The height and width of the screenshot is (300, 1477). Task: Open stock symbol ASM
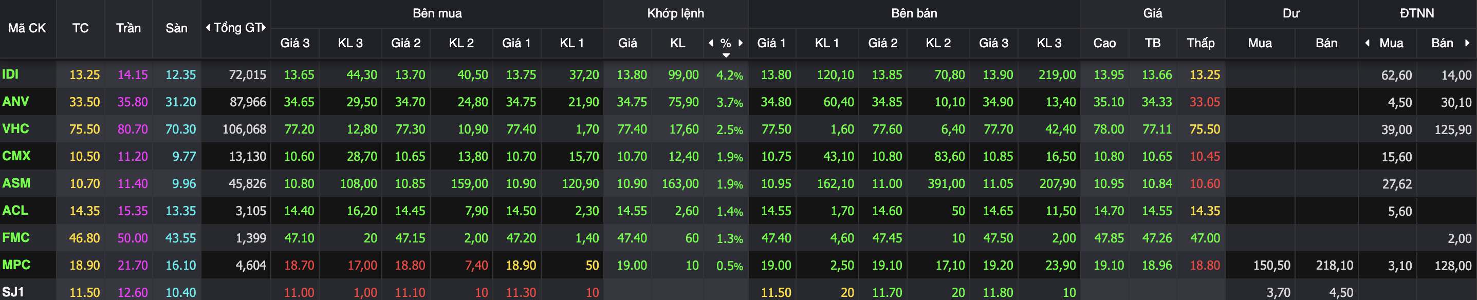coord(16,183)
